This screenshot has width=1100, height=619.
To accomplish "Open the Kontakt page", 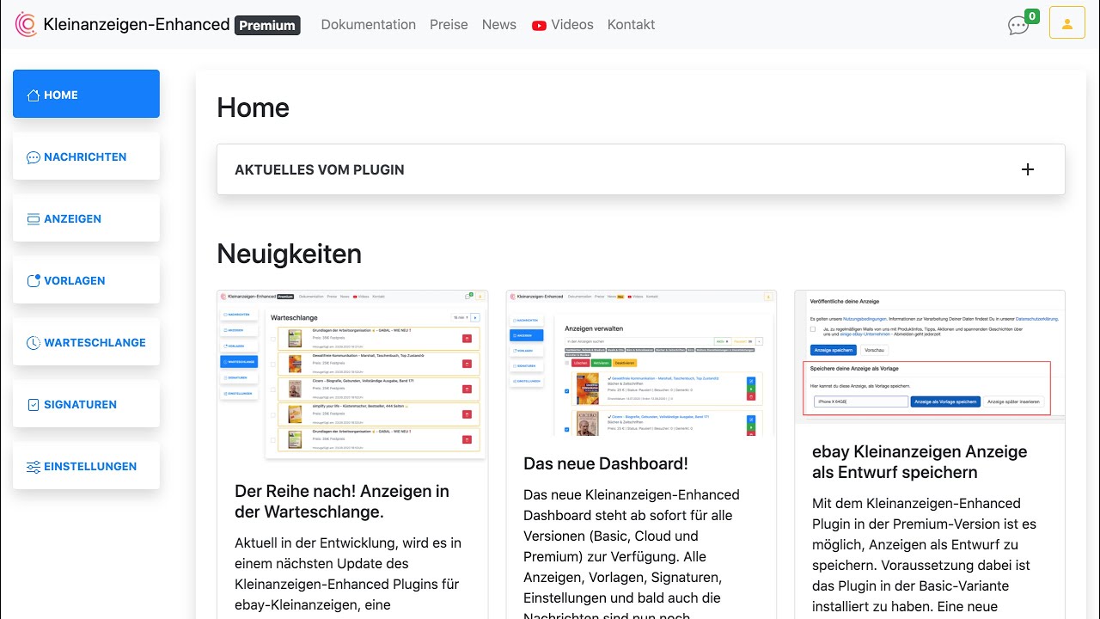I will [x=632, y=25].
